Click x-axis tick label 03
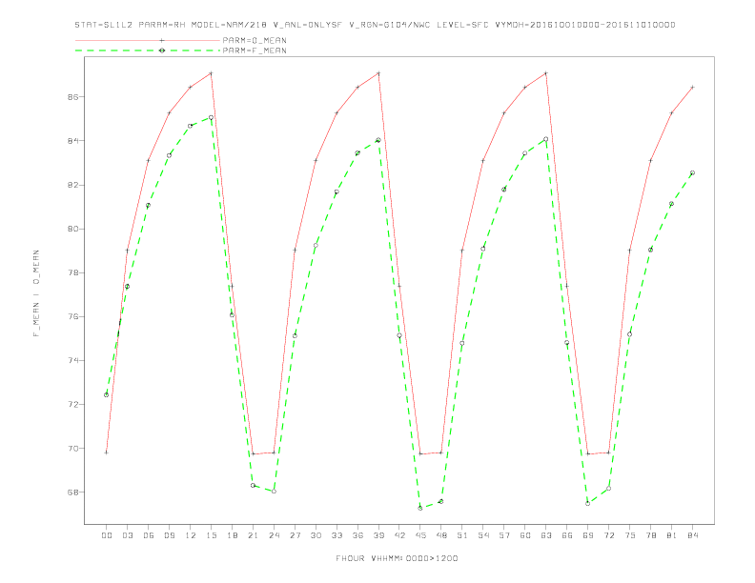The height and width of the screenshot is (583, 755). click(128, 535)
